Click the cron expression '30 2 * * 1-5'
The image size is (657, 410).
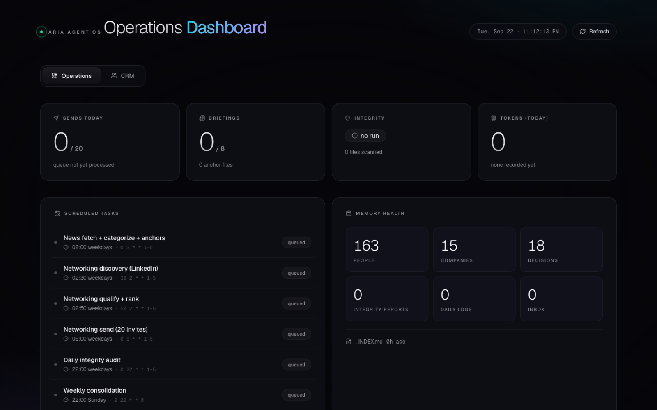(x=138, y=278)
